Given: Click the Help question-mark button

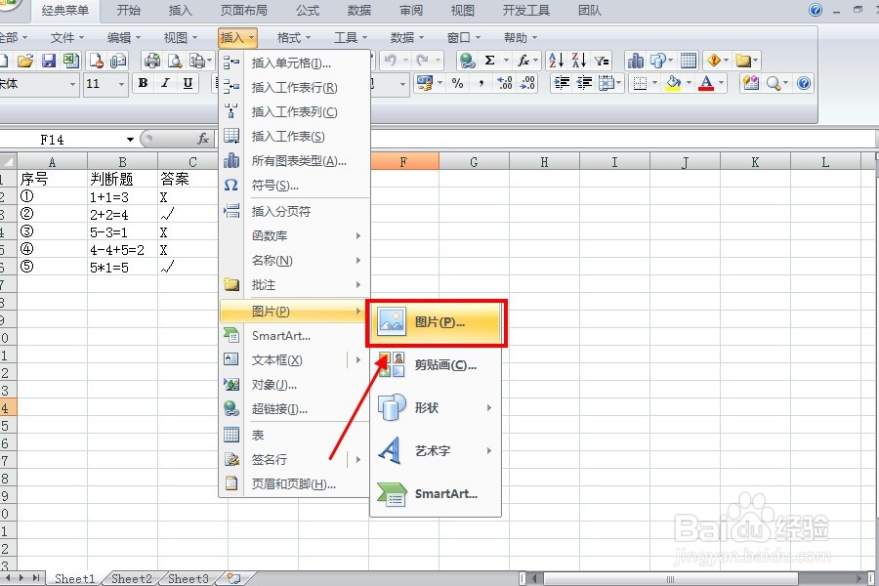Looking at the screenshot, I should coord(816,11).
